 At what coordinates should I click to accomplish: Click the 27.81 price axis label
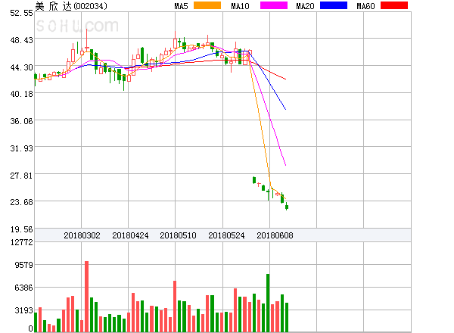pyautogui.click(x=21, y=176)
